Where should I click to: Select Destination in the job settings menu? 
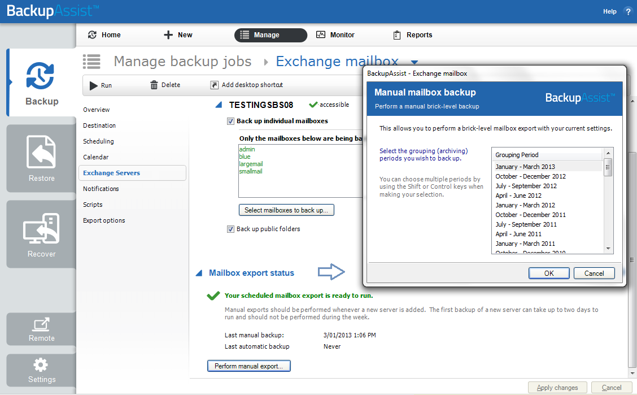[99, 125]
